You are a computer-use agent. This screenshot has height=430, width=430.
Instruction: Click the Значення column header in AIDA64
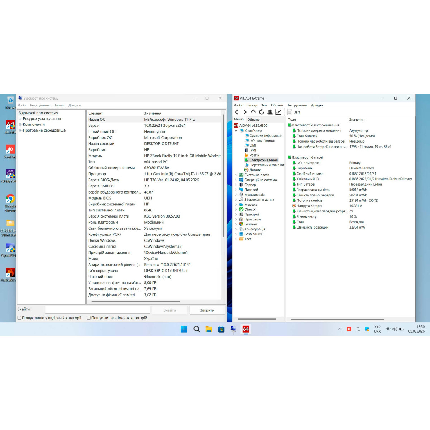[357, 120]
